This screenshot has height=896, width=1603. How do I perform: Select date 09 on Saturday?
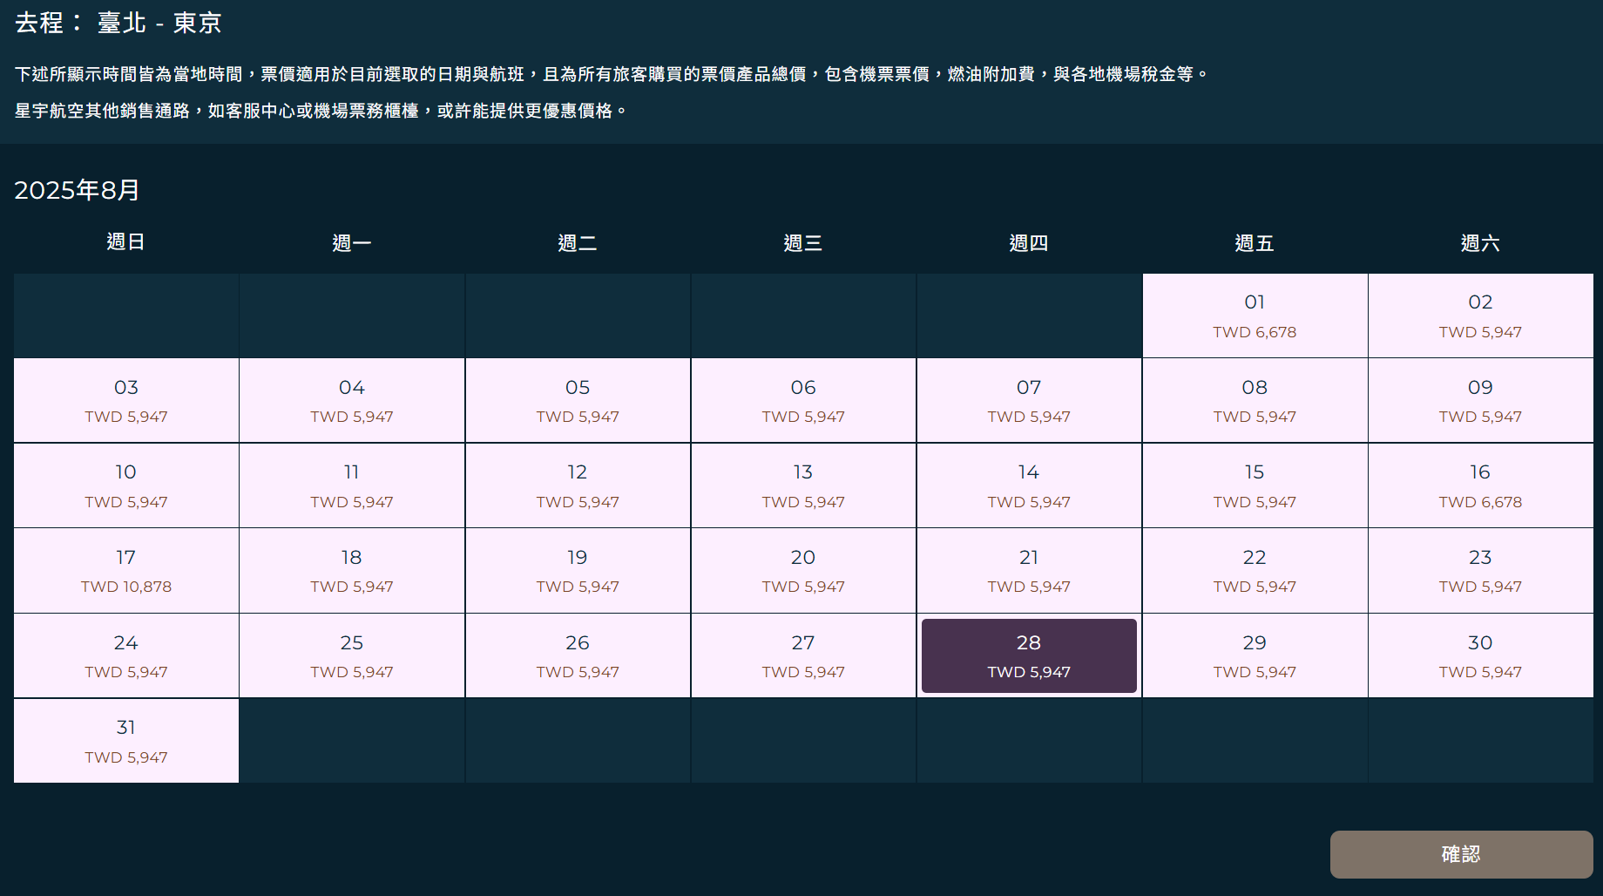click(1480, 401)
